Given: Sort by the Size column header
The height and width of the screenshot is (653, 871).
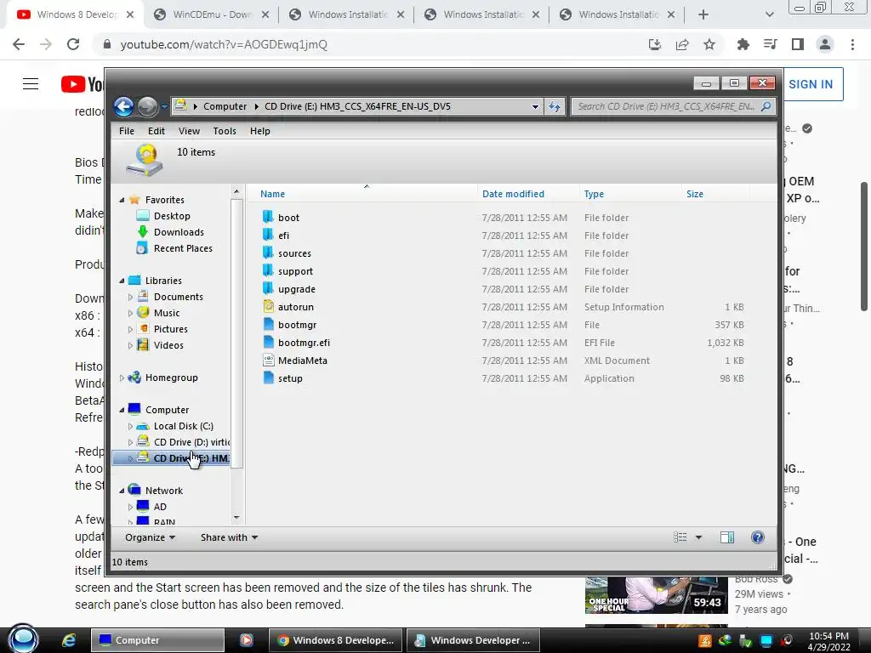Looking at the screenshot, I should pyautogui.click(x=694, y=194).
